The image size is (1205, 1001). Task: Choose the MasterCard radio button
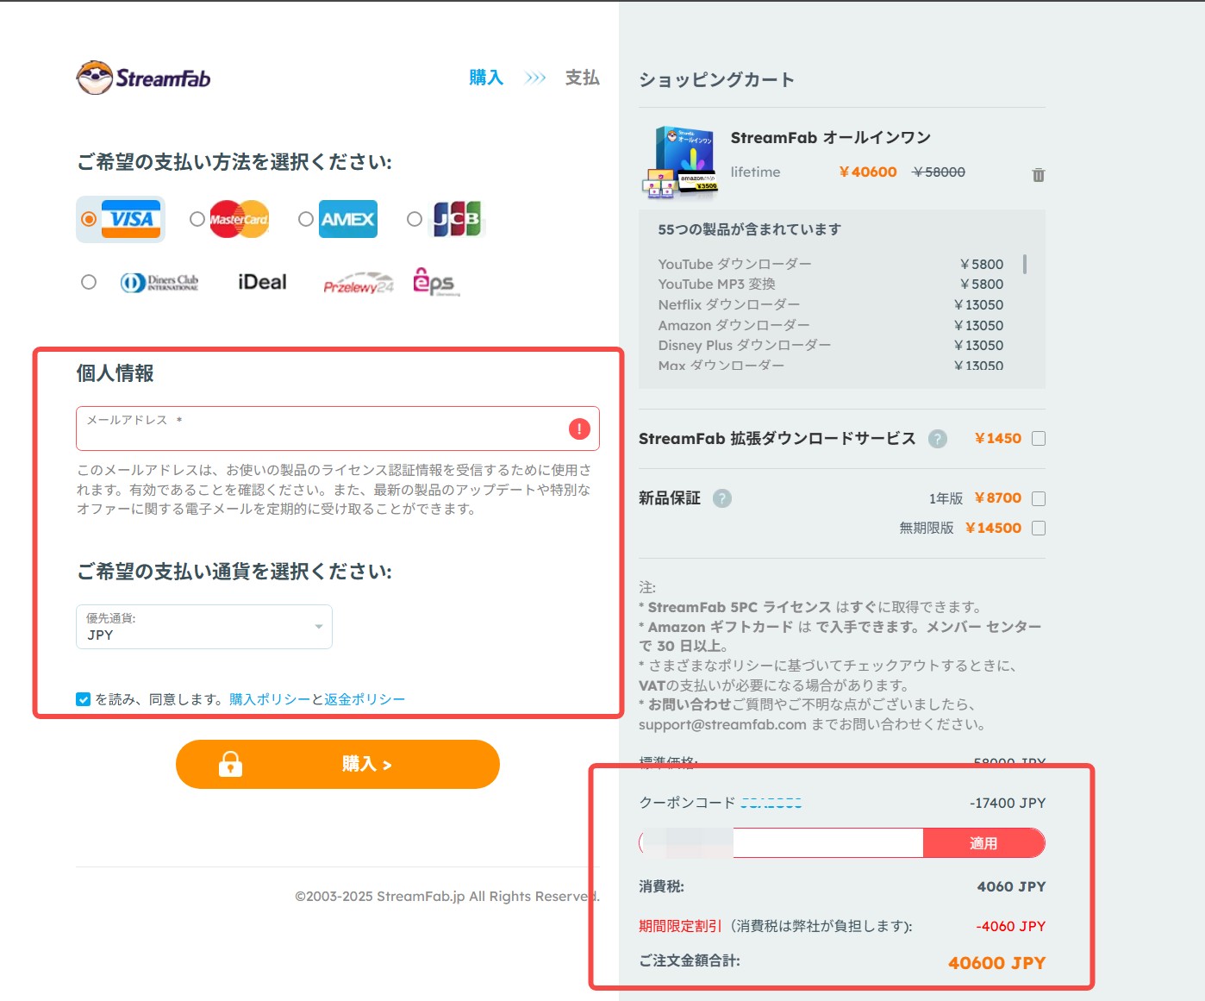[197, 219]
